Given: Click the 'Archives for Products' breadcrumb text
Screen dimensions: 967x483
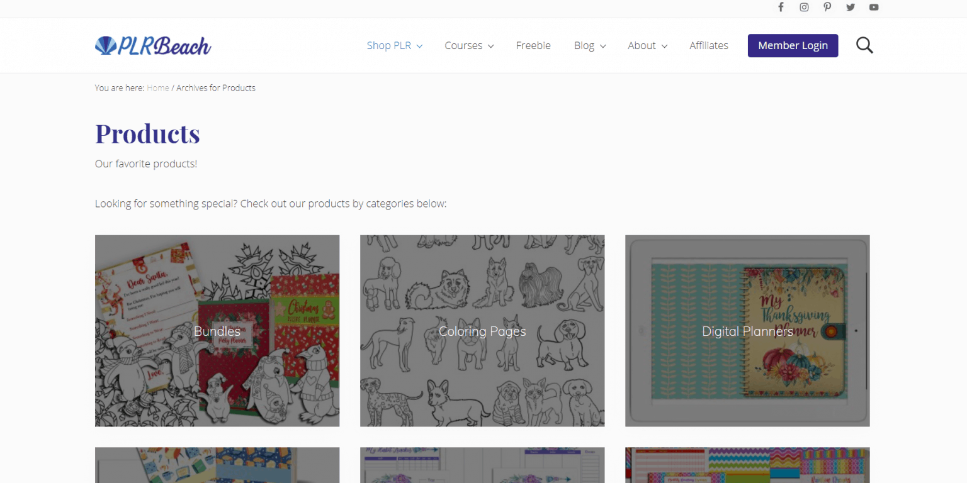Looking at the screenshot, I should point(216,88).
